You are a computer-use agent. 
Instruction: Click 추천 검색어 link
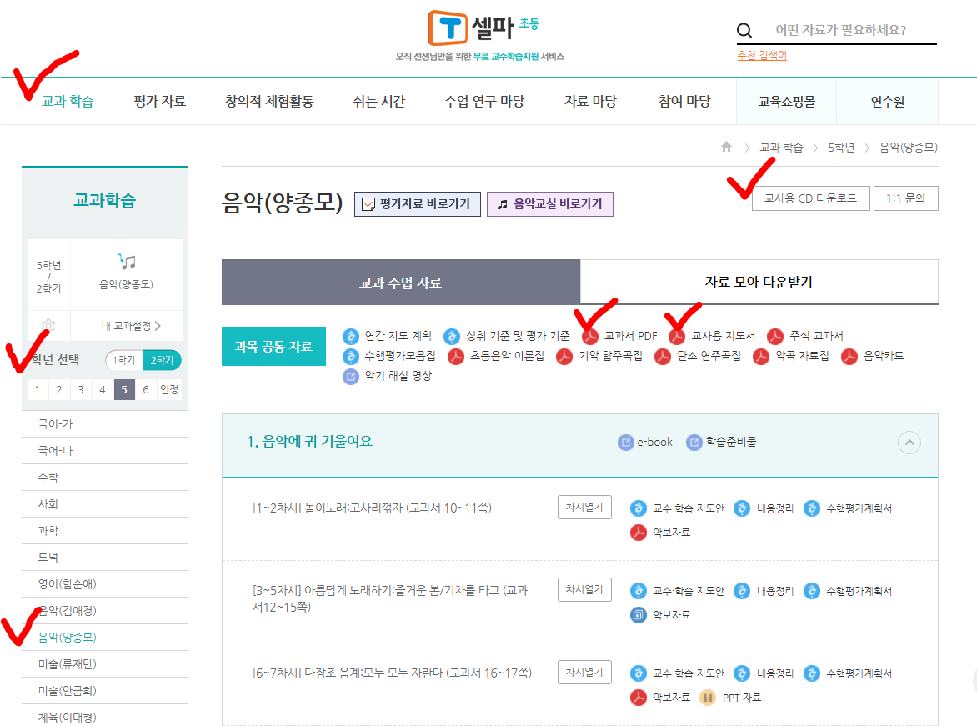pos(761,56)
